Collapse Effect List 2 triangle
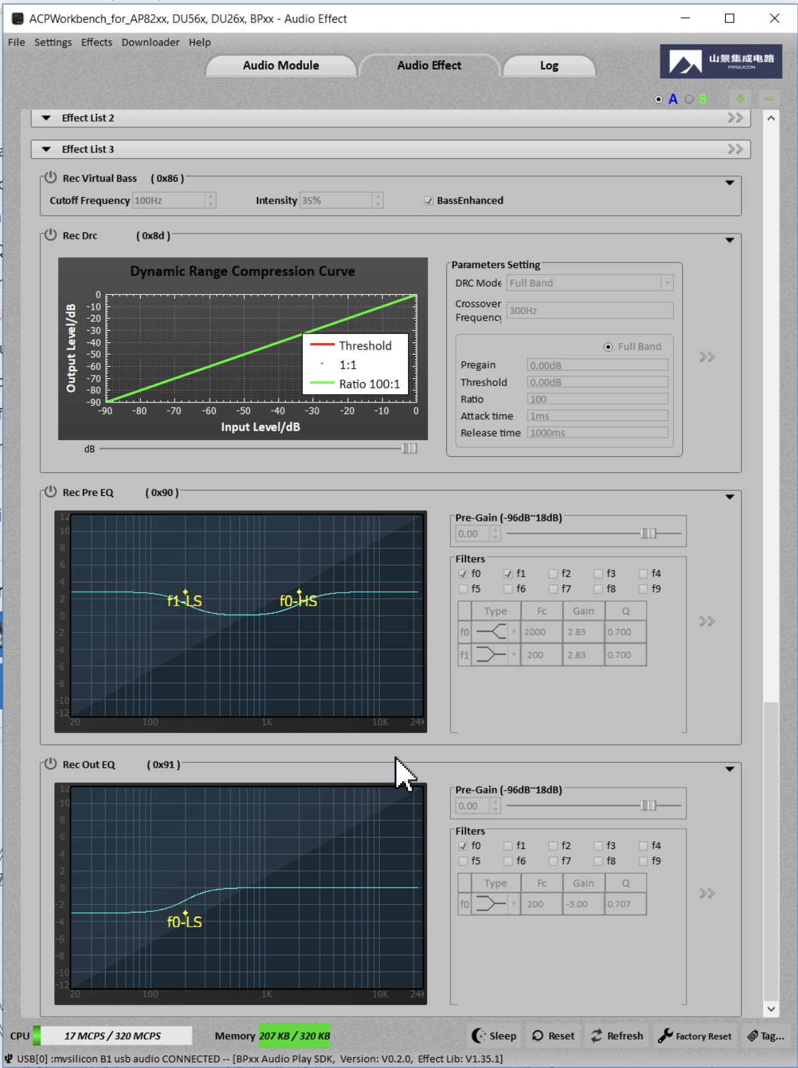The height and width of the screenshot is (1068, 798). click(46, 118)
